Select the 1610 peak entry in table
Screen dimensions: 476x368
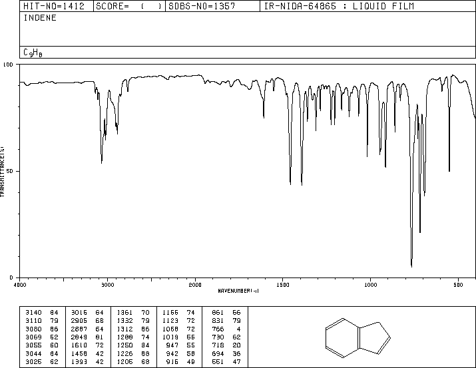click(87, 345)
